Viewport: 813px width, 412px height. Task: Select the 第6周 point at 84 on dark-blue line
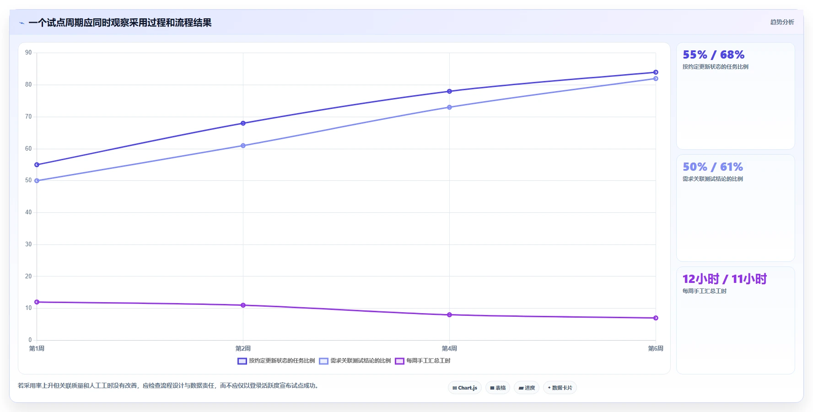[656, 72]
